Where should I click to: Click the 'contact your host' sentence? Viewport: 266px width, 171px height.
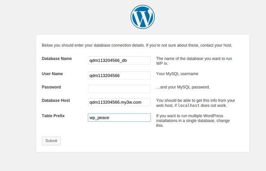click(x=189, y=45)
